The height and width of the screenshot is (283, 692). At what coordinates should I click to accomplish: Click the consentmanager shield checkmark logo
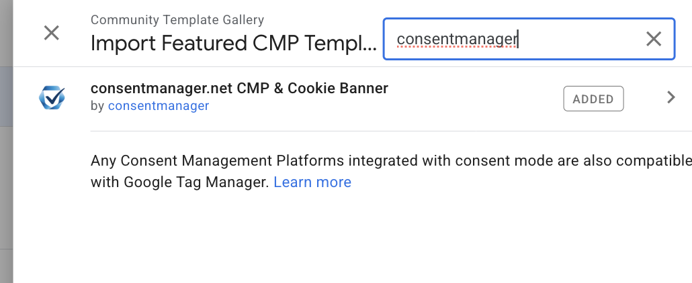coord(52,97)
